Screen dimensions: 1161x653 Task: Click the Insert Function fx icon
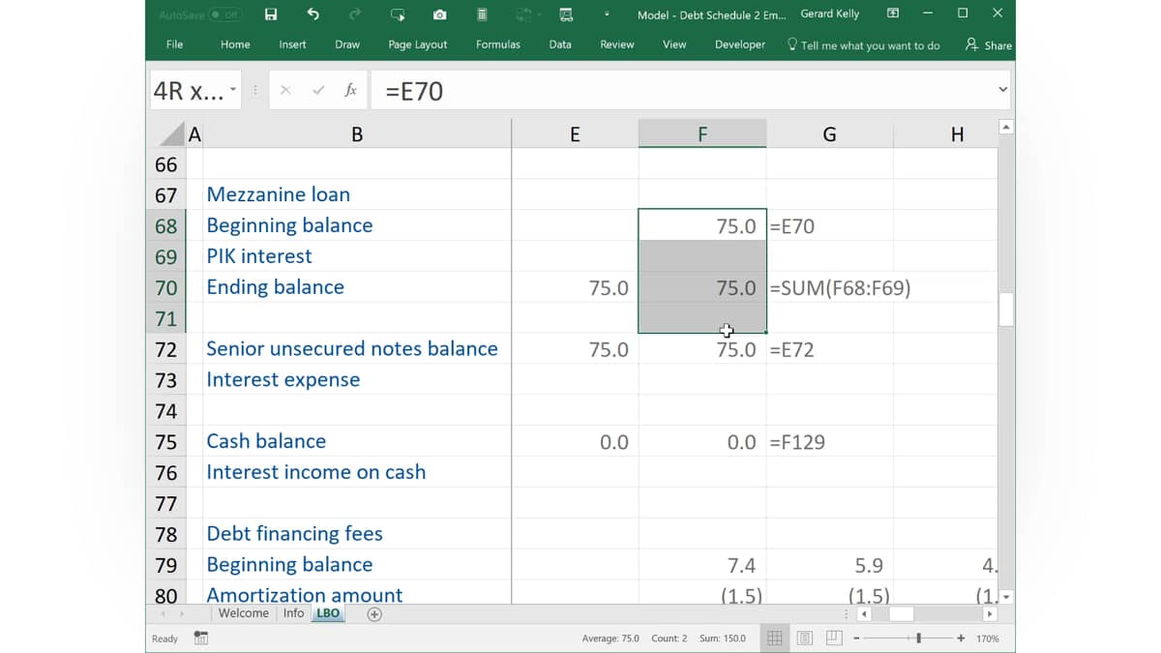(x=350, y=90)
